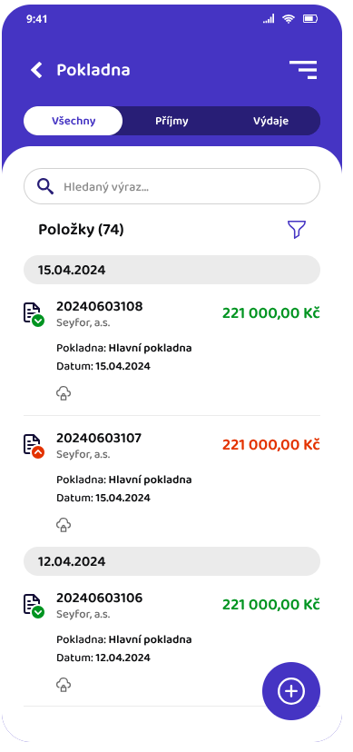Switch to the Výdaje tab
Screen dimensions: 353x752
pyautogui.click(x=270, y=121)
